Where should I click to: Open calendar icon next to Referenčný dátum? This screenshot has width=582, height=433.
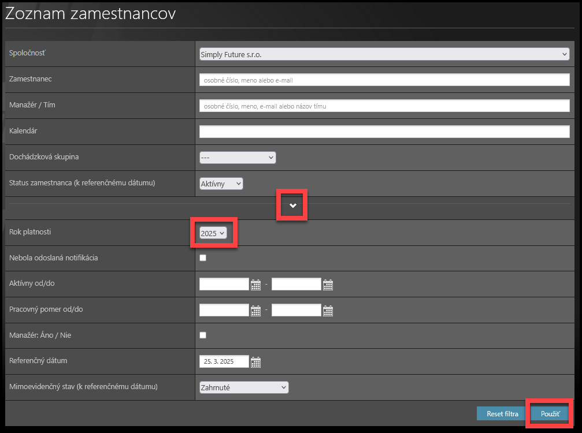pyautogui.click(x=255, y=362)
